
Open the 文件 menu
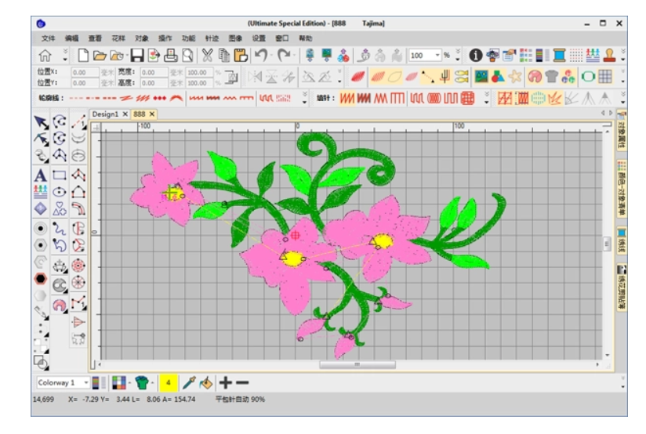click(49, 38)
